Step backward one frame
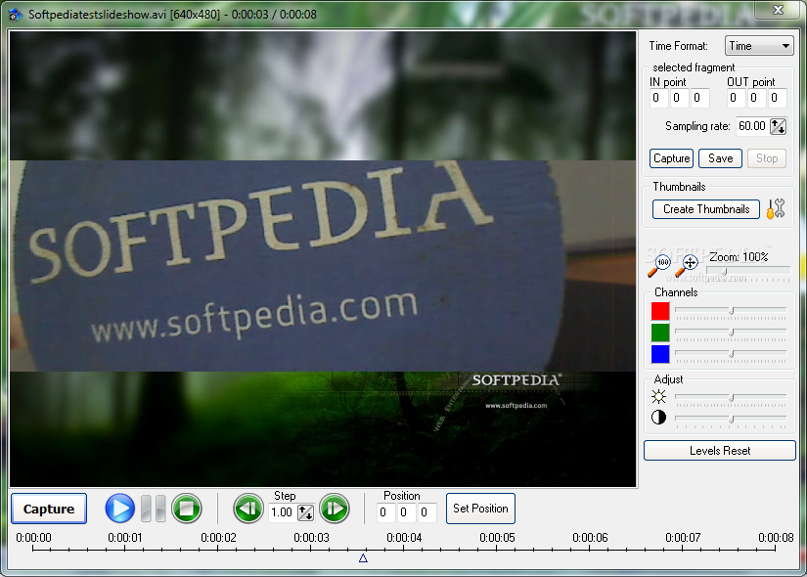Viewport: 807px width, 577px height. pos(248,509)
